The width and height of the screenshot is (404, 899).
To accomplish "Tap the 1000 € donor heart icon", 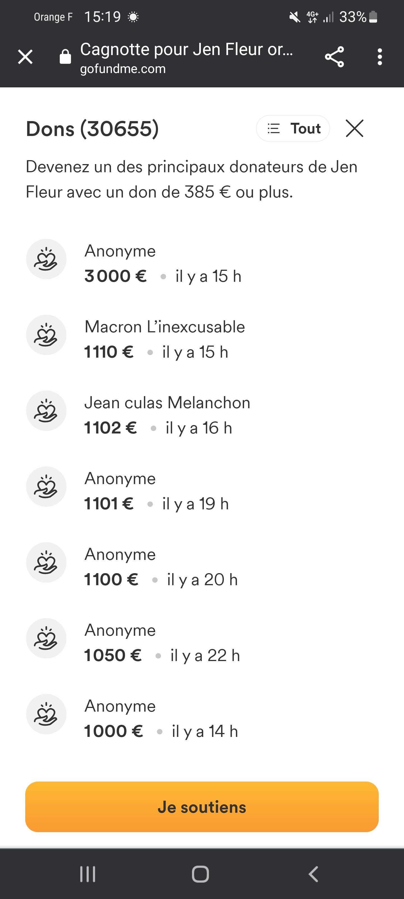I will point(46,714).
